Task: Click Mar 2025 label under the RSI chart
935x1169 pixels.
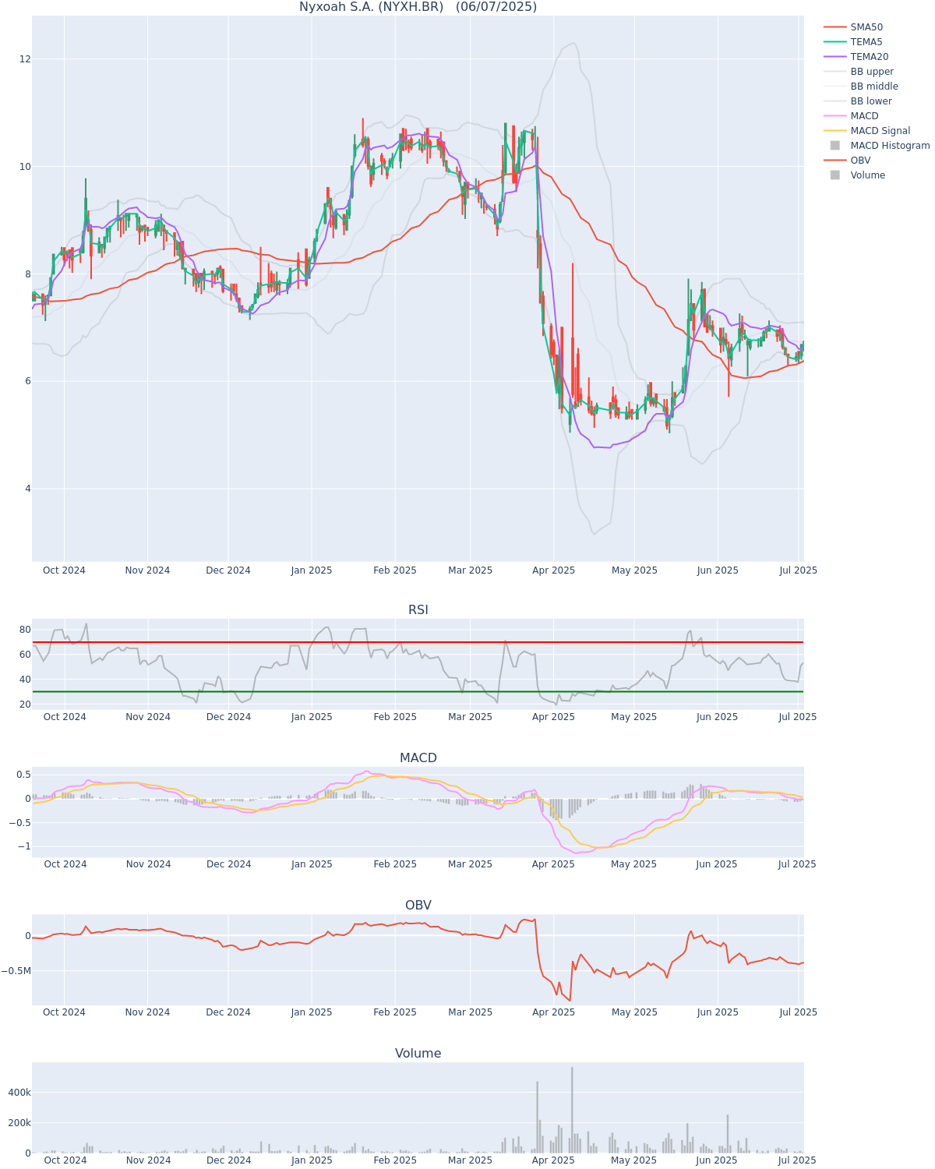Action: tap(471, 717)
